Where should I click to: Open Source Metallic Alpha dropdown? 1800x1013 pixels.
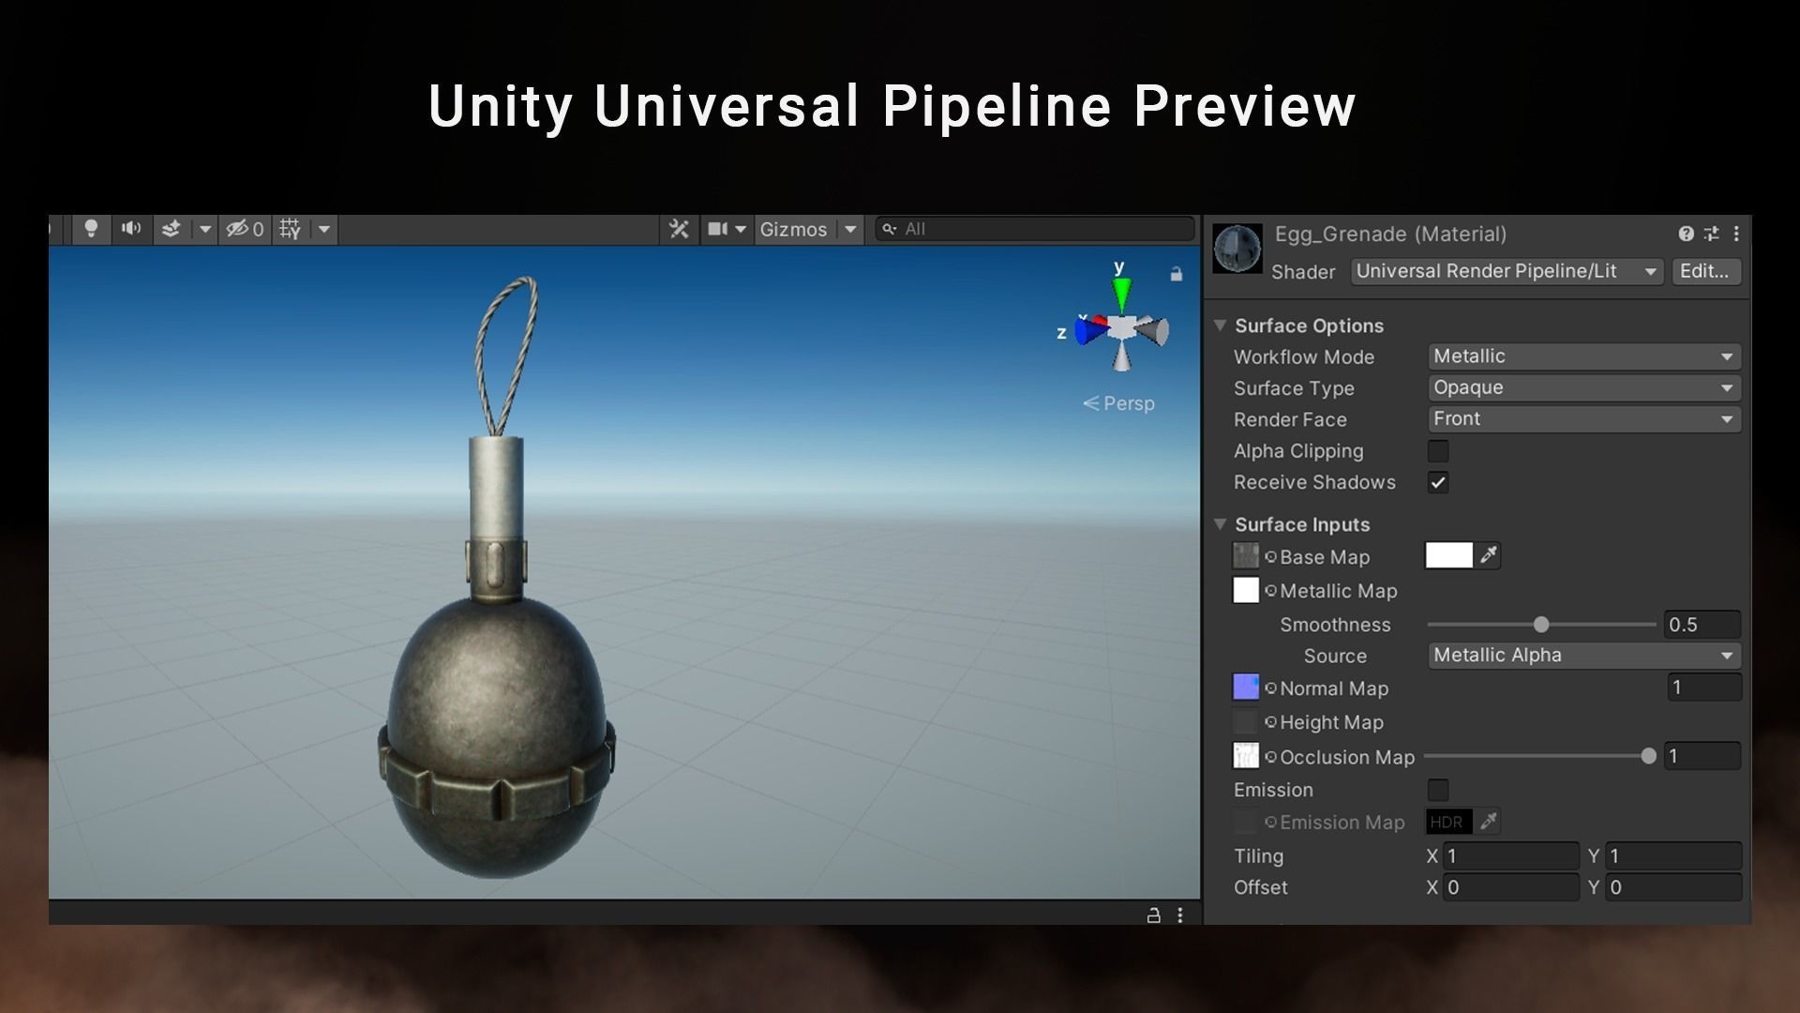(x=1584, y=656)
